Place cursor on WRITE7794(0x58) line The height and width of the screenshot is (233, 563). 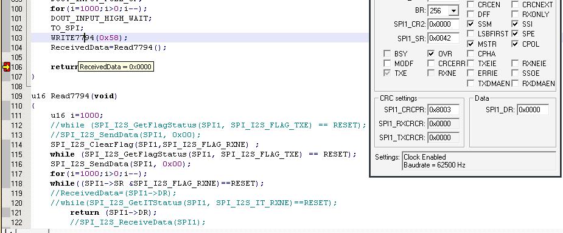[89, 38]
